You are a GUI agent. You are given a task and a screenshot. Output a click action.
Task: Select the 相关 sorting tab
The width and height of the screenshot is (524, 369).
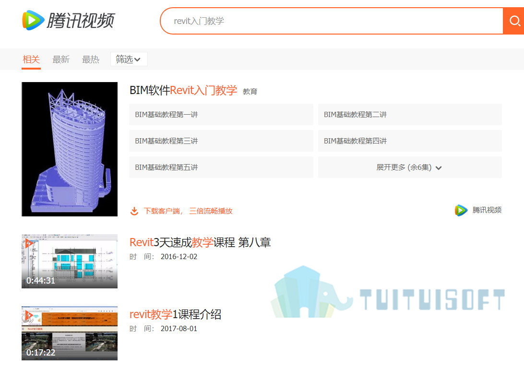pos(31,60)
